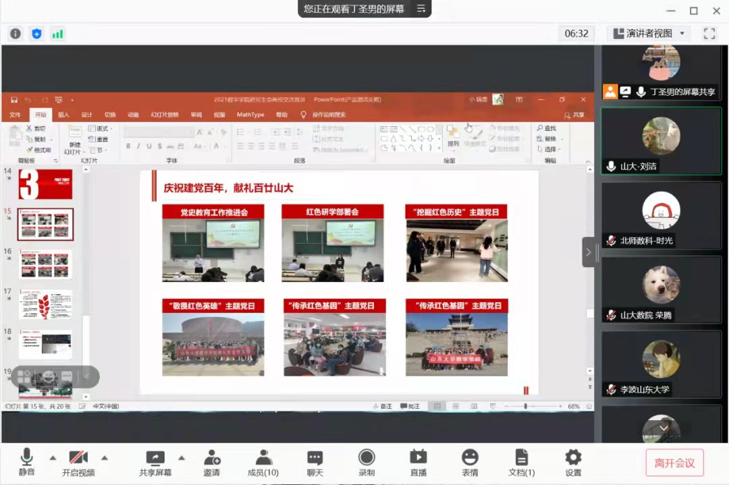Toggle mute with microphone (静音) button
Image resolution: width=729 pixels, height=485 pixels.
27,462
